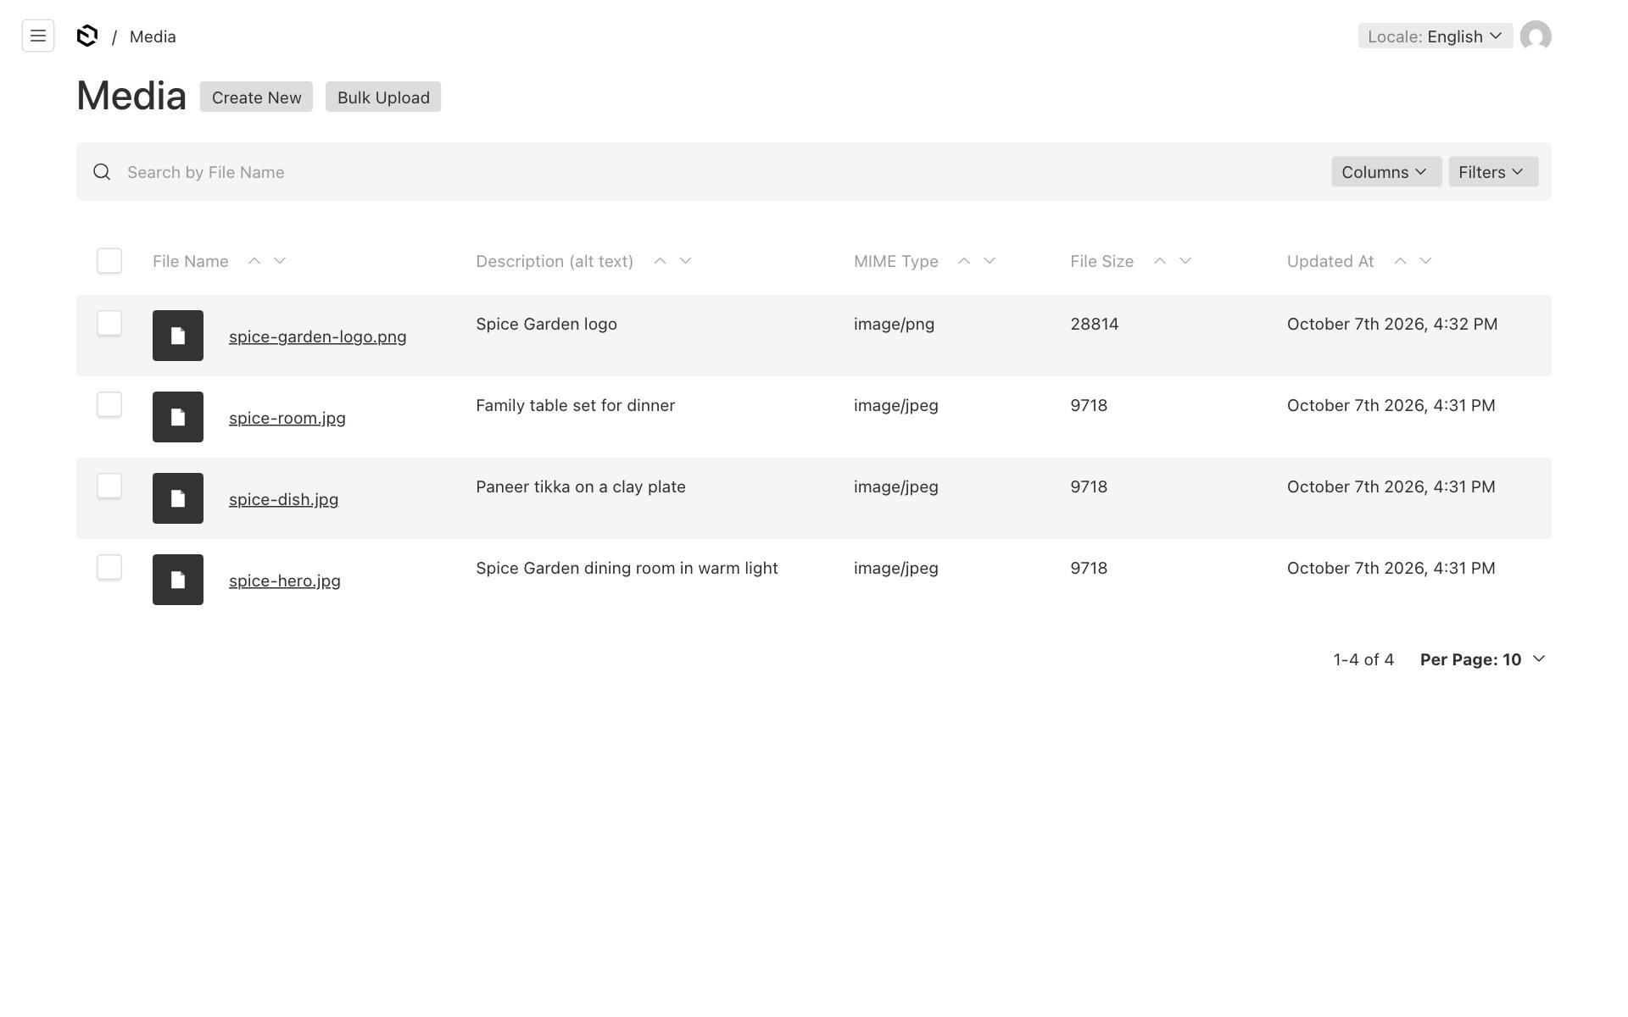The height and width of the screenshot is (1017, 1628).
Task: Sort Updated At descending arrow
Action: coord(1425,261)
